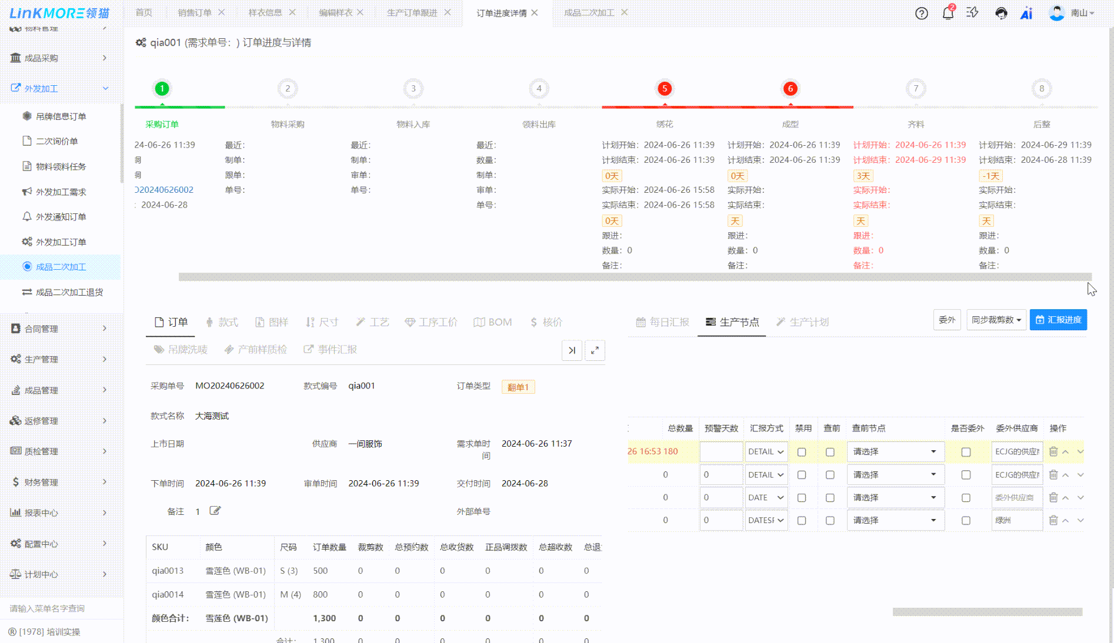This screenshot has height=643, width=1114.
Task: Click the 汇报进度 button
Action: coord(1058,320)
